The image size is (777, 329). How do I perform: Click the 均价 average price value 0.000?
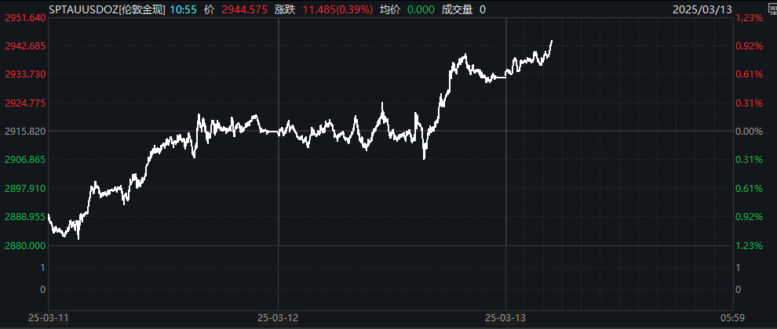(x=421, y=9)
